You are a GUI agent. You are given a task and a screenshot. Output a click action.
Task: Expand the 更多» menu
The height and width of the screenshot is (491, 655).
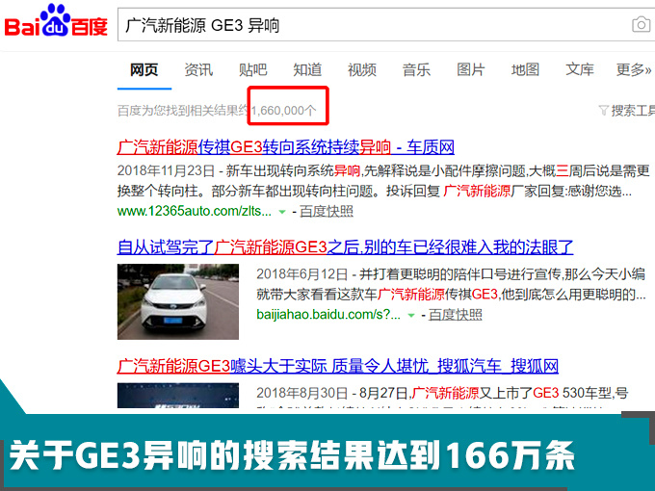coord(634,69)
